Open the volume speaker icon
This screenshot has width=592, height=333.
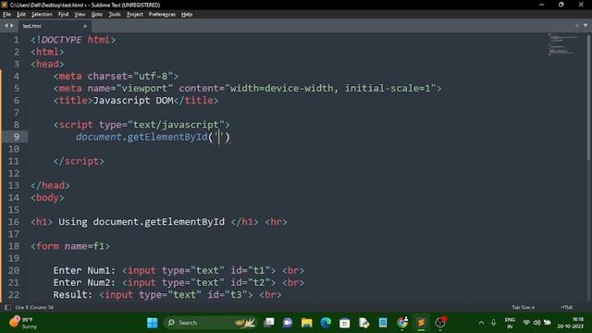pos(536,323)
